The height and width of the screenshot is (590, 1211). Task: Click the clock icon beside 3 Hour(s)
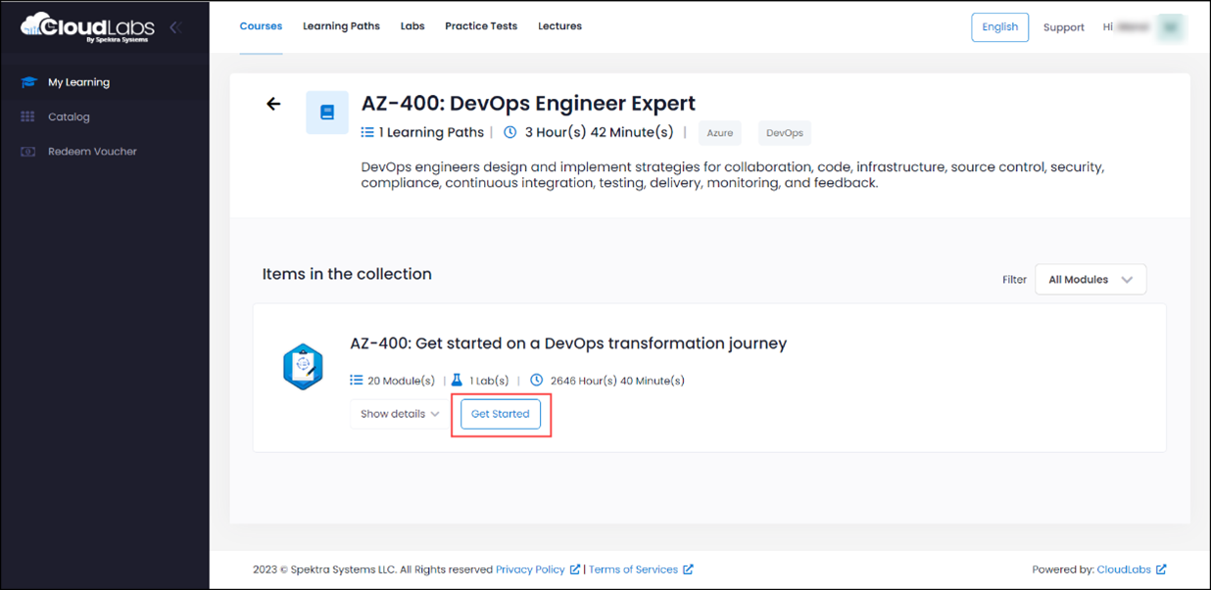point(510,132)
